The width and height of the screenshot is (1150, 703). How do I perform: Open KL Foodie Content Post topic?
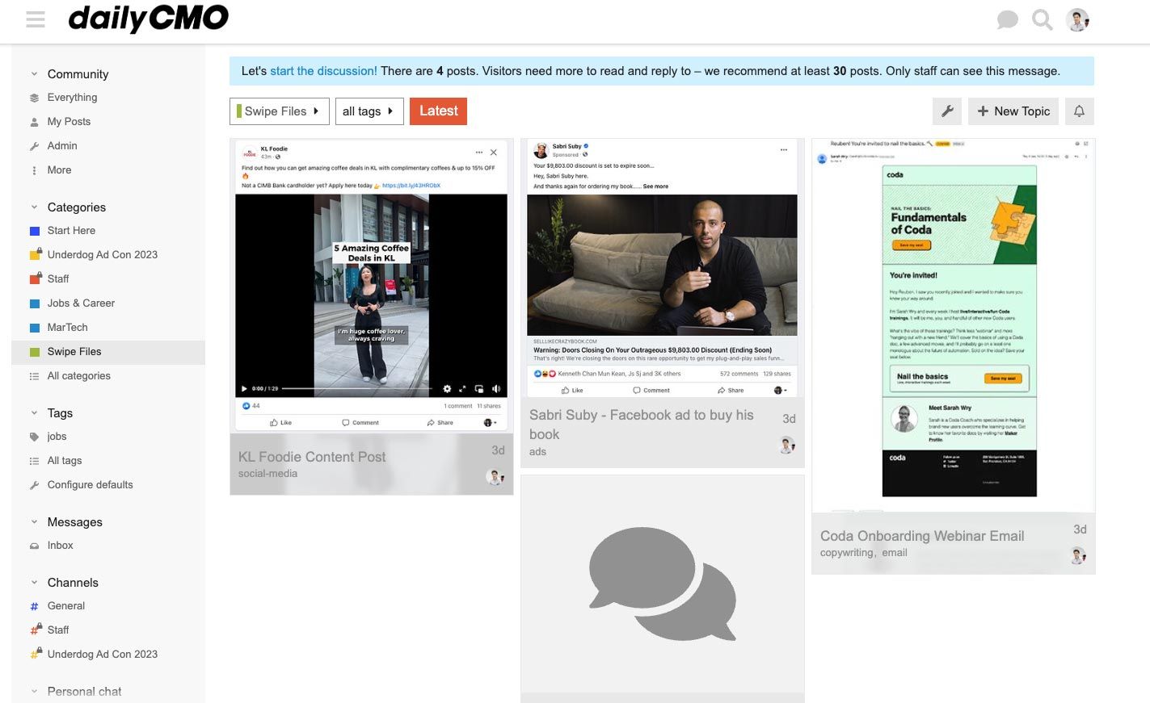coord(312,457)
